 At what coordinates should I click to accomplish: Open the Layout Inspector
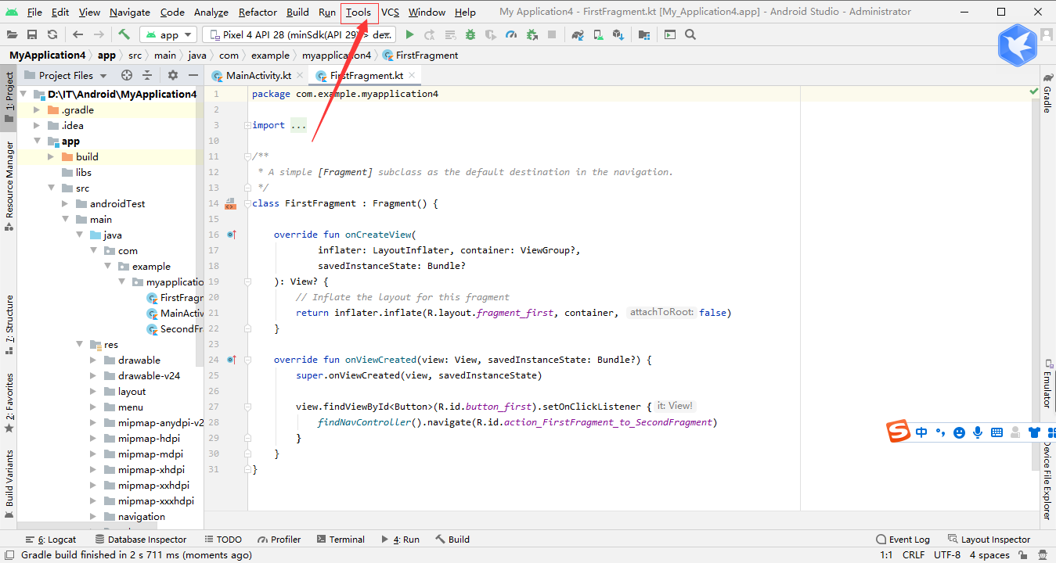pyautogui.click(x=989, y=540)
